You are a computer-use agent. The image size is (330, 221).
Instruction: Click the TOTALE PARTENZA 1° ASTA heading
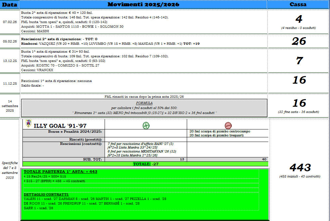click(x=60, y=172)
